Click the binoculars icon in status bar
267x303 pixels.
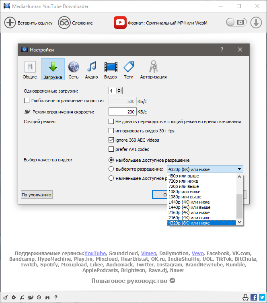point(47,297)
